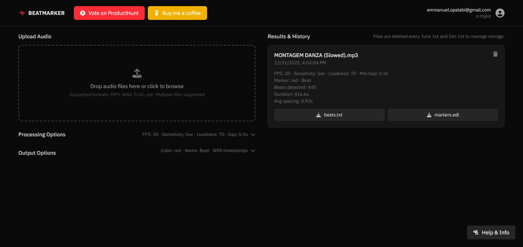Click the coffee cup icon
The height and width of the screenshot is (247, 523).
(x=157, y=13)
